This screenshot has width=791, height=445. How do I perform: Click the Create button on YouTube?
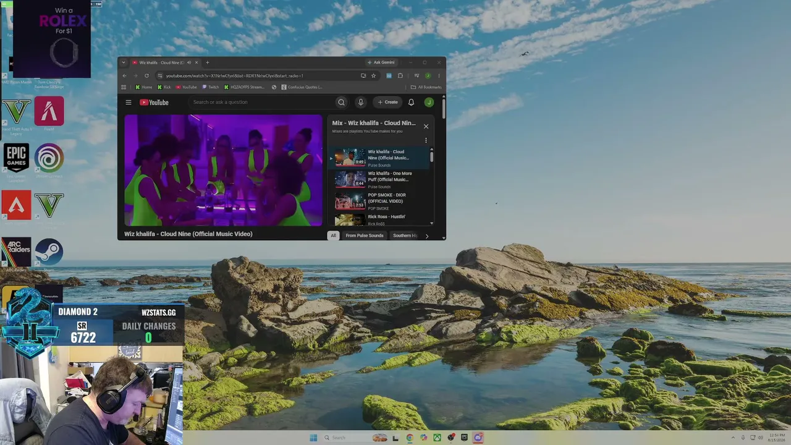tap(388, 102)
